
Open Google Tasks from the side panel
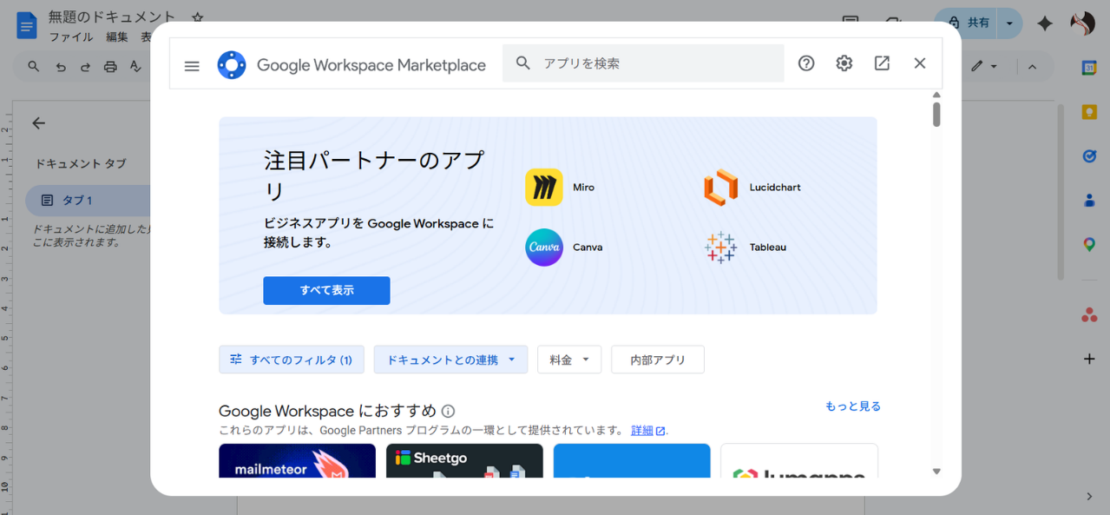[1089, 156]
